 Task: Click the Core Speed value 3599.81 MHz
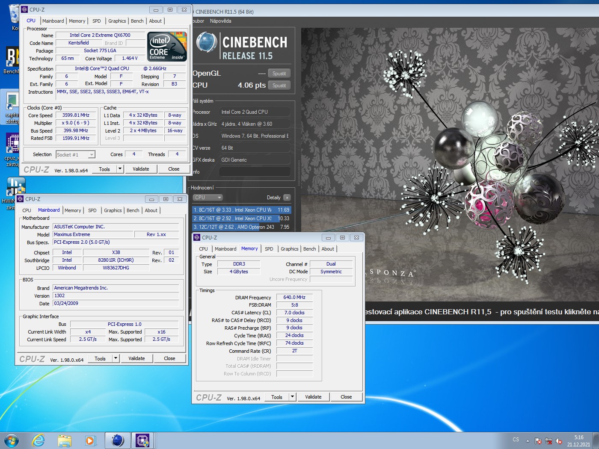pyautogui.click(x=76, y=115)
